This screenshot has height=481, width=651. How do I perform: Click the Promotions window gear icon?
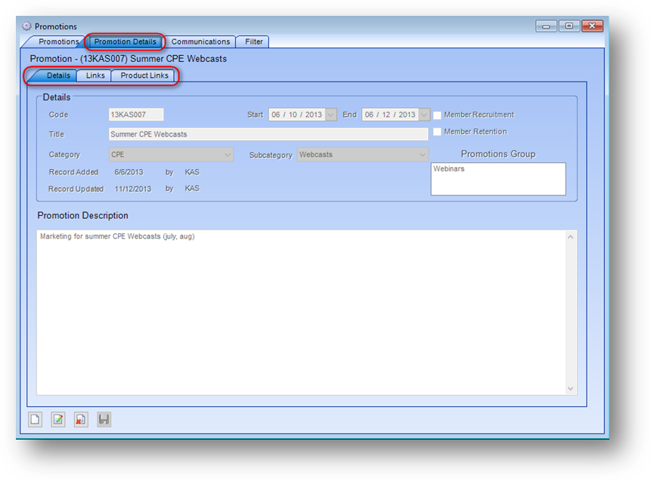(x=26, y=26)
